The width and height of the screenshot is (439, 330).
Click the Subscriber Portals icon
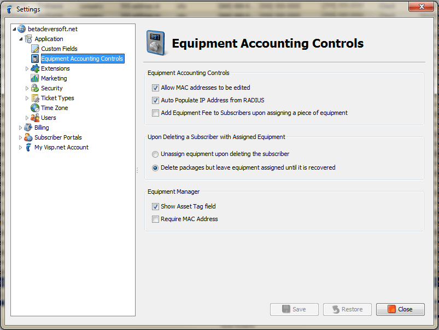coord(28,137)
